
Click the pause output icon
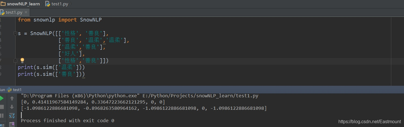coord(1,115)
